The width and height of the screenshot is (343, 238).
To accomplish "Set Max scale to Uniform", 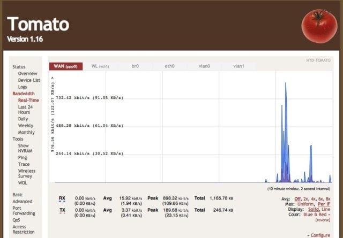I will pos(305,204).
